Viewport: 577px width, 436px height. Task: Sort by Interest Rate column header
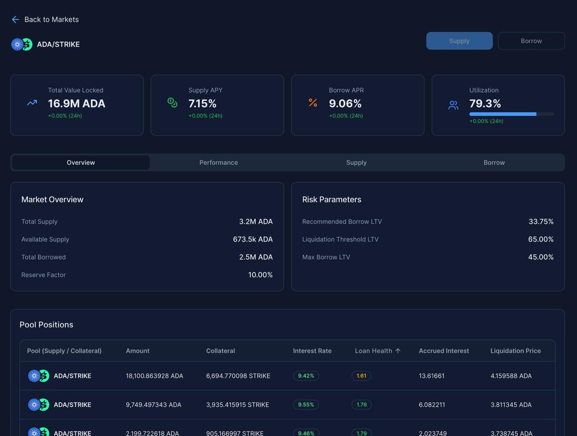click(313, 351)
